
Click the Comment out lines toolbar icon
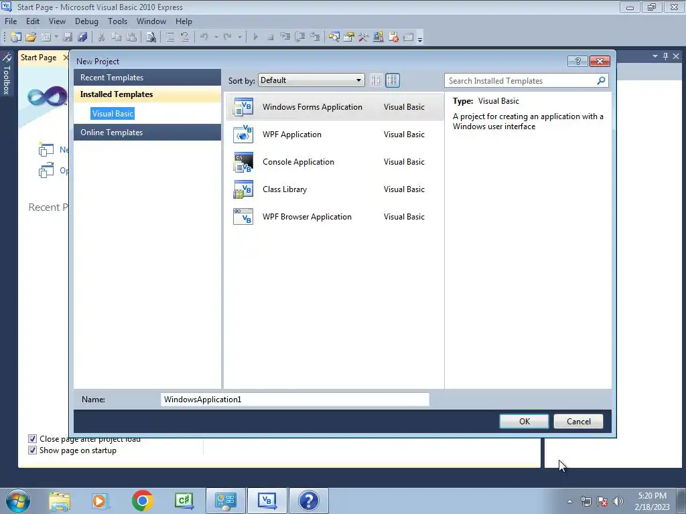click(169, 37)
